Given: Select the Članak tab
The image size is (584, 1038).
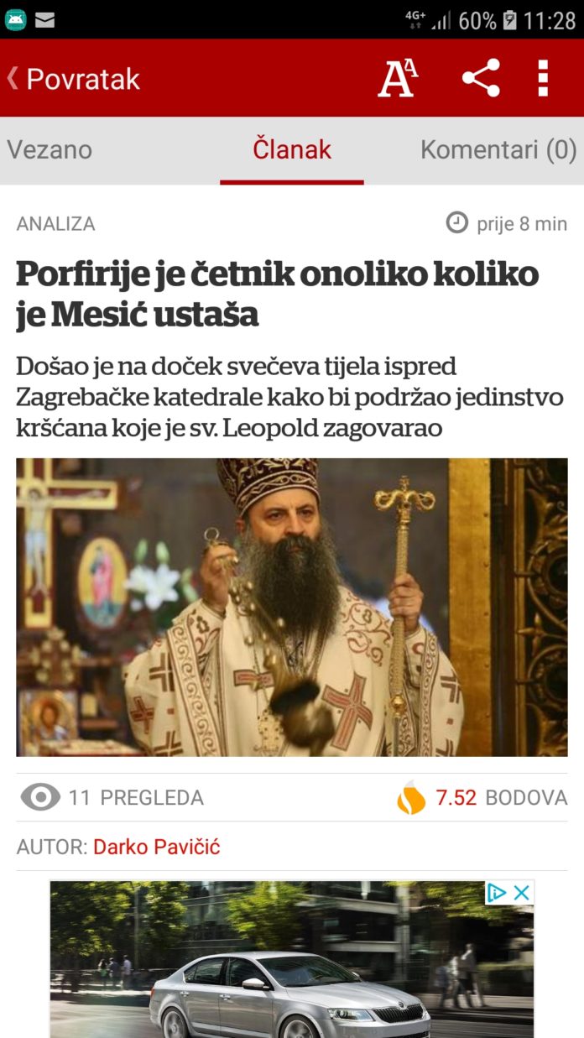Looking at the screenshot, I should click(292, 149).
